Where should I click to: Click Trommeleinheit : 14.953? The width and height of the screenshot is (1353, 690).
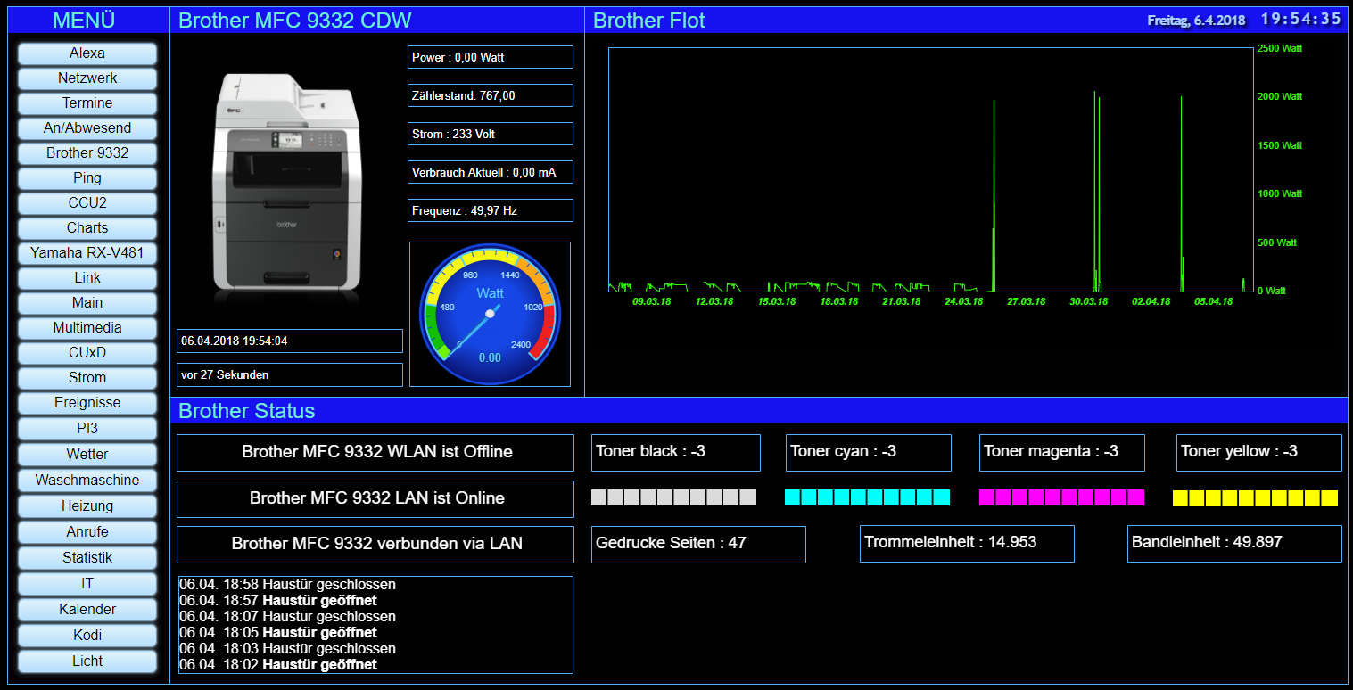[967, 544]
